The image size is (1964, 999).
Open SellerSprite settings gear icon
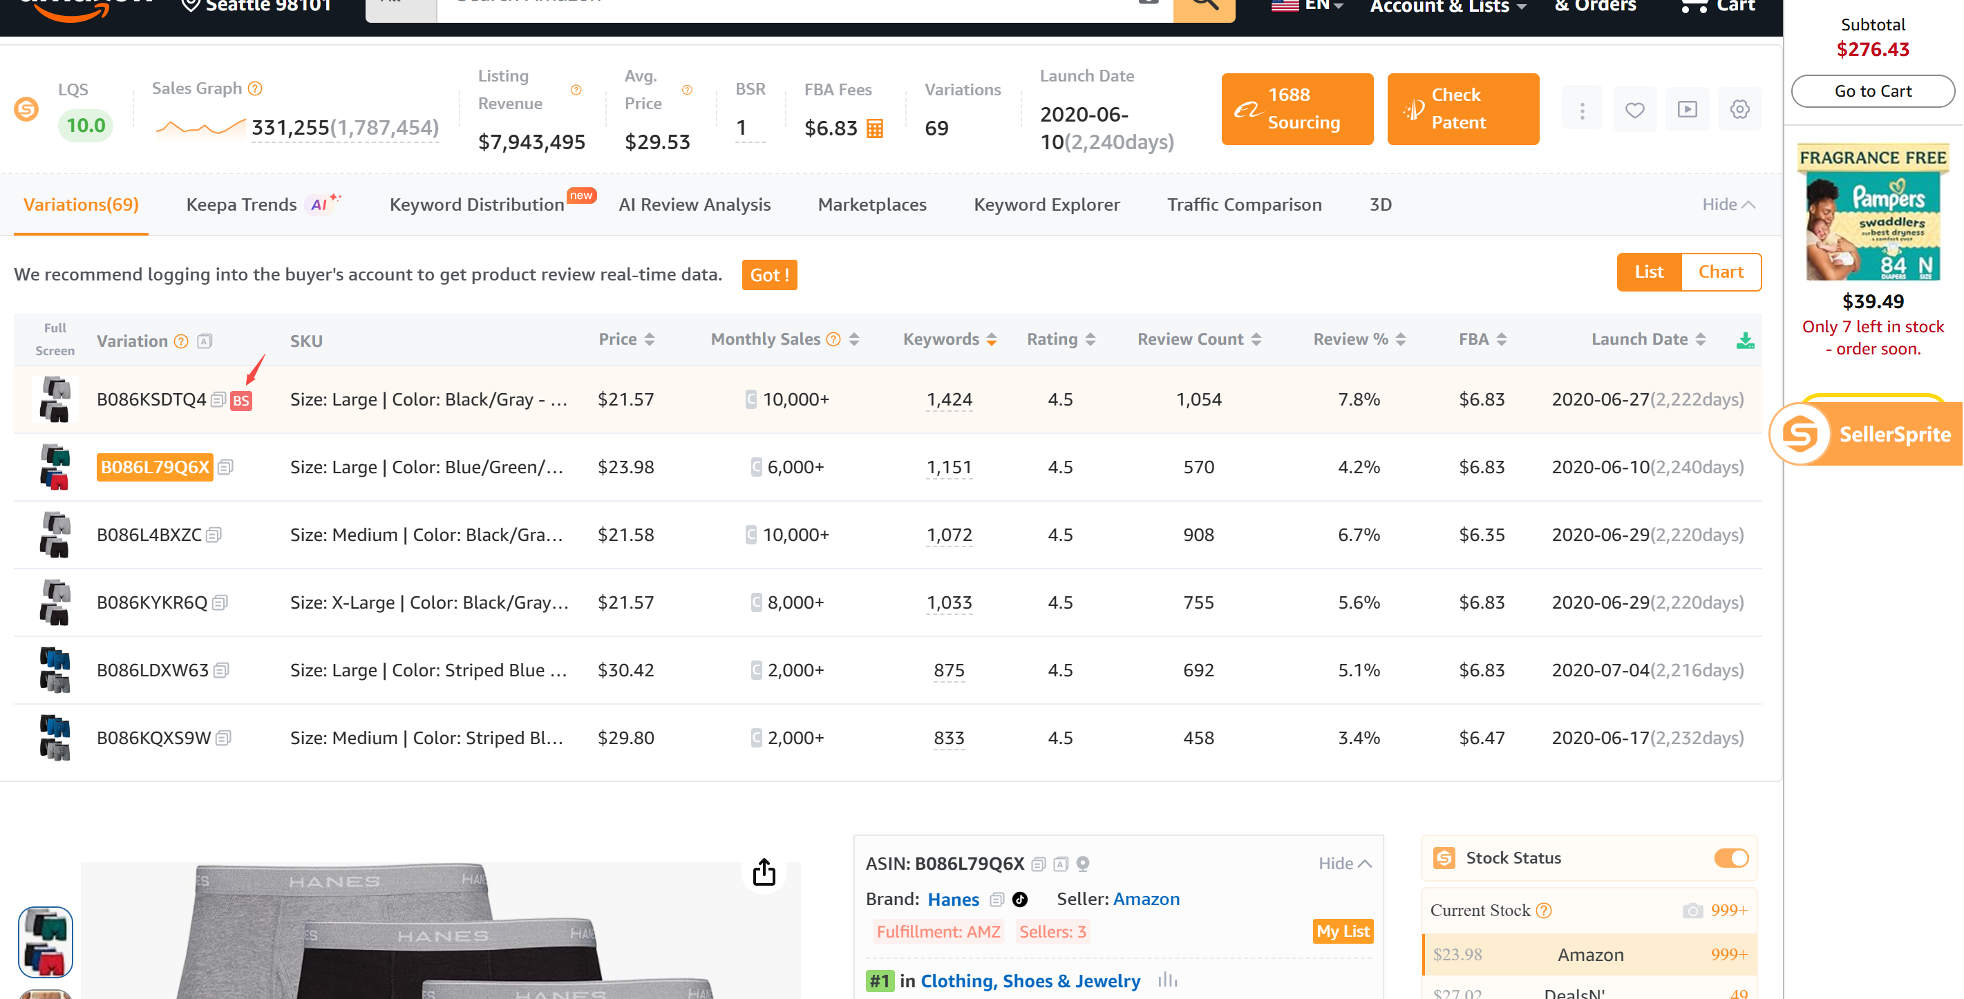[1739, 110]
